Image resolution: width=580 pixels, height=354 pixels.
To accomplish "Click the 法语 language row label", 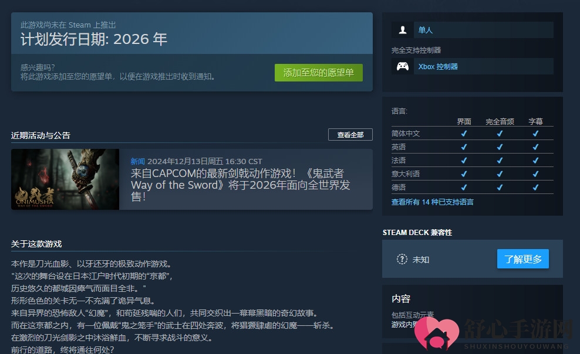I will tap(399, 160).
